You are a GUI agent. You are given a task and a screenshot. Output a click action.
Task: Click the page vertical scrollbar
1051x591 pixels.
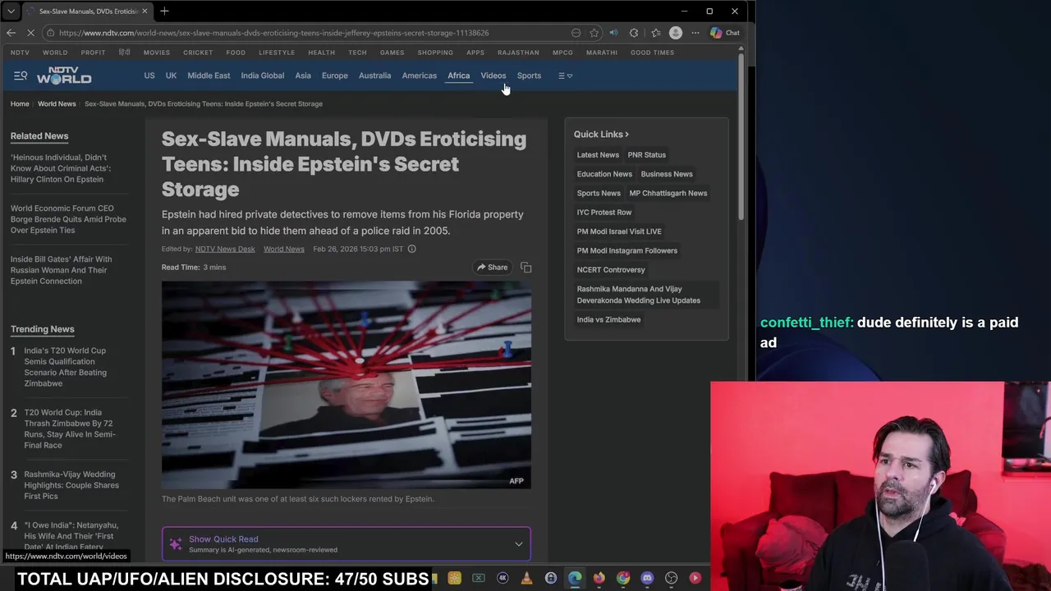coord(741,135)
